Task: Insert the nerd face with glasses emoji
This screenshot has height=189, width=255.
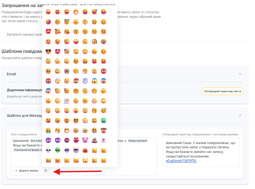Action: 104,42
